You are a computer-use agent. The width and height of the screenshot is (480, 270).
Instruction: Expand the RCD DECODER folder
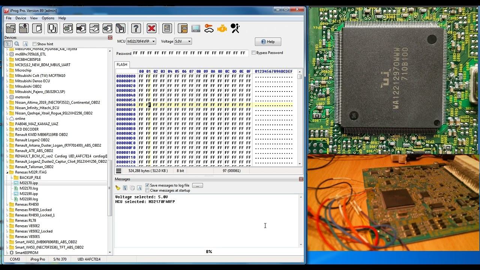pos(7,129)
